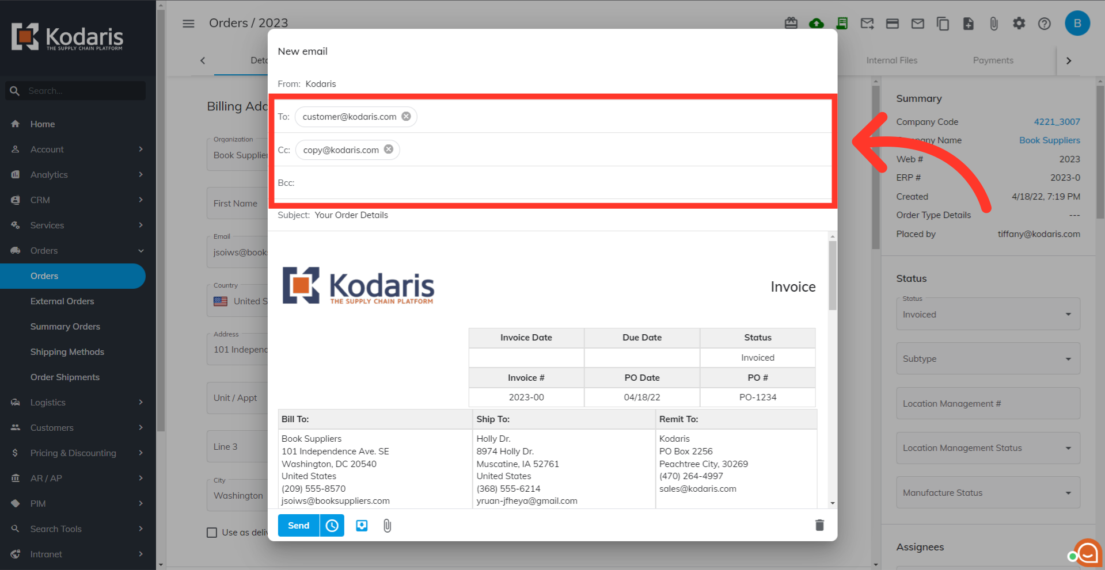Click the copy order icon
Image resolution: width=1105 pixels, height=570 pixels.
(x=943, y=24)
